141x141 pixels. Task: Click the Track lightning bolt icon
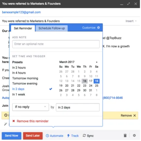click(x=68, y=136)
